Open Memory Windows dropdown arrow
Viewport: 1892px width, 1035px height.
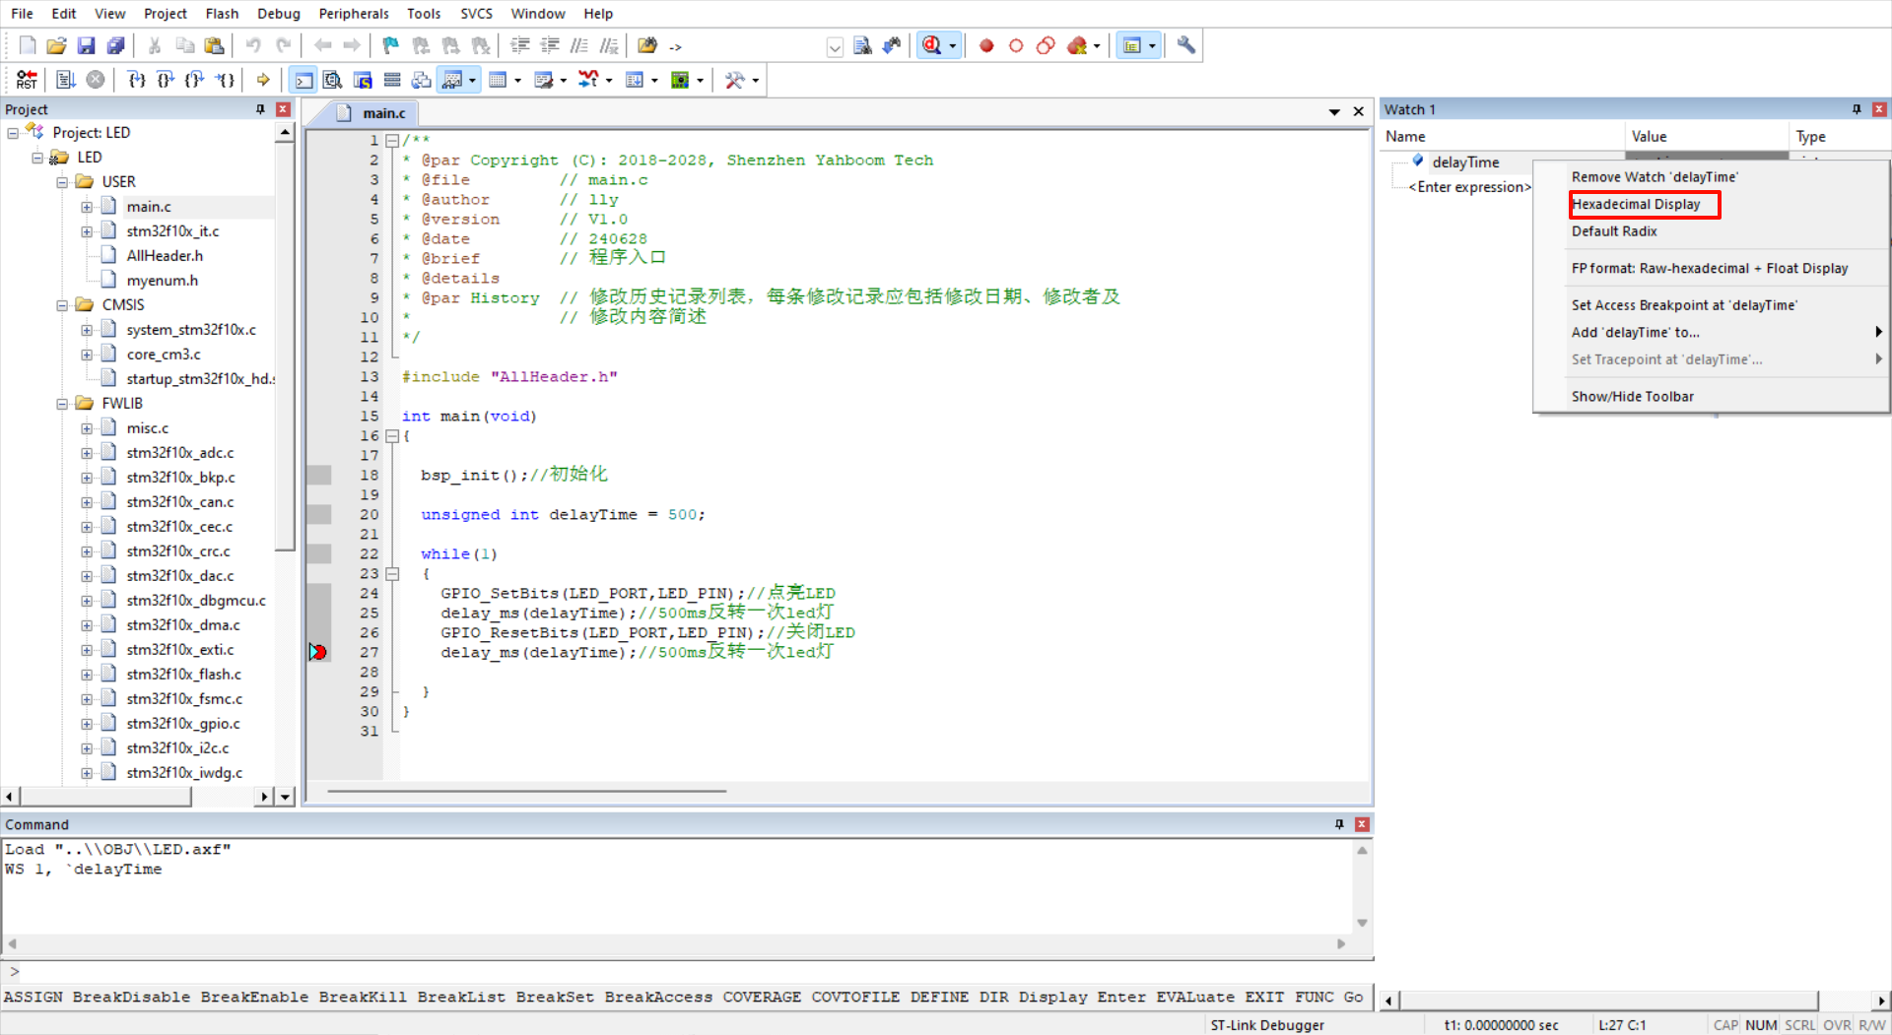517,80
